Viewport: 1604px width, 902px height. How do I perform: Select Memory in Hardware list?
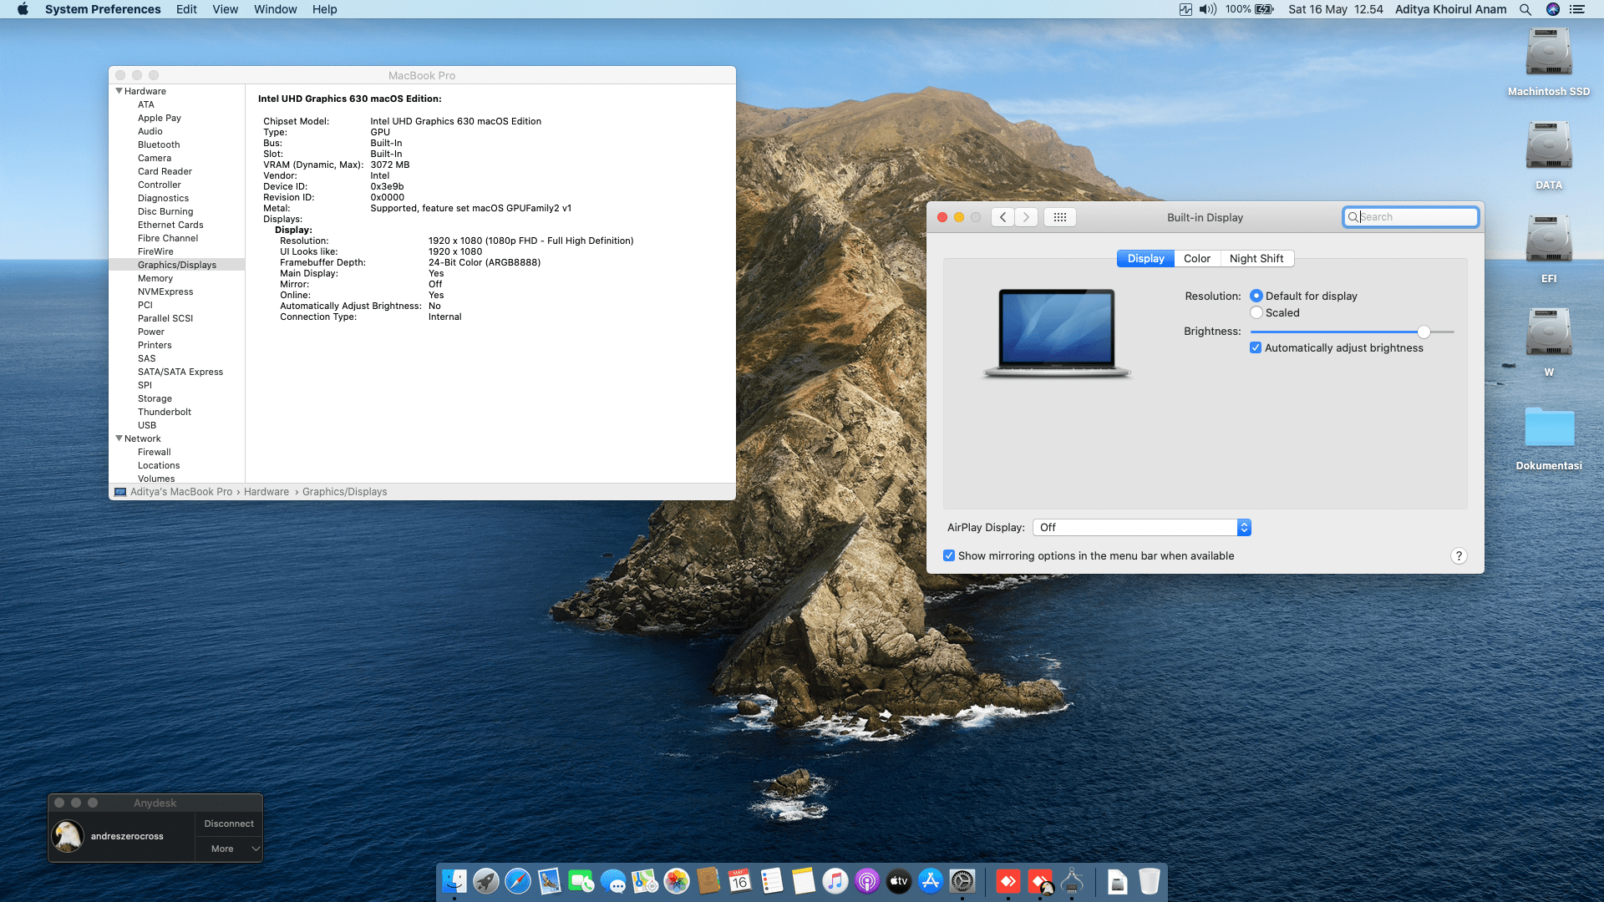point(155,278)
